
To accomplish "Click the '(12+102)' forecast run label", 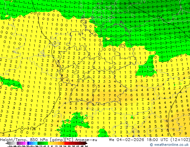I will pyautogui.click(x=180, y=140).
